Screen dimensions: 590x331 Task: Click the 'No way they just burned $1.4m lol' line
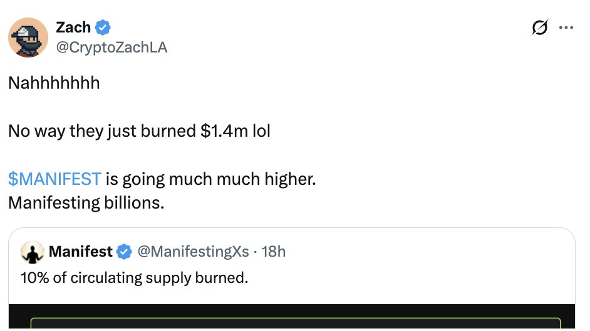coord(139,131)
